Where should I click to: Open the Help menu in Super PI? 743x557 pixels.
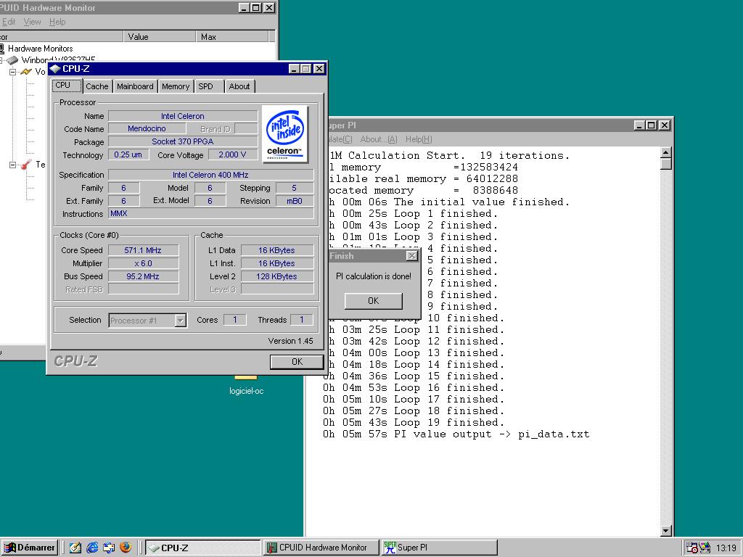(x=419, y=139)
